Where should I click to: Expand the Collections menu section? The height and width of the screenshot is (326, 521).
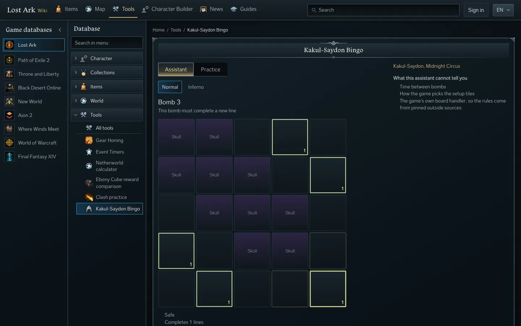[x=107, y=72]
